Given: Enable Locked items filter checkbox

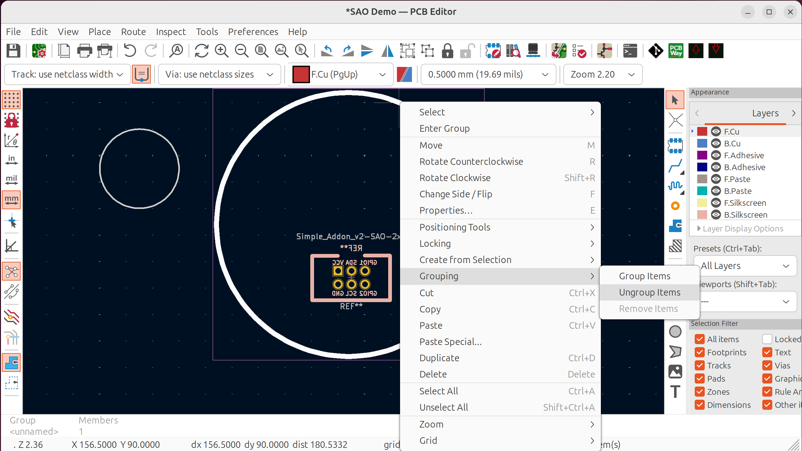Looking at the screenshot, I should pyautogui.click(x=767, y=339).
